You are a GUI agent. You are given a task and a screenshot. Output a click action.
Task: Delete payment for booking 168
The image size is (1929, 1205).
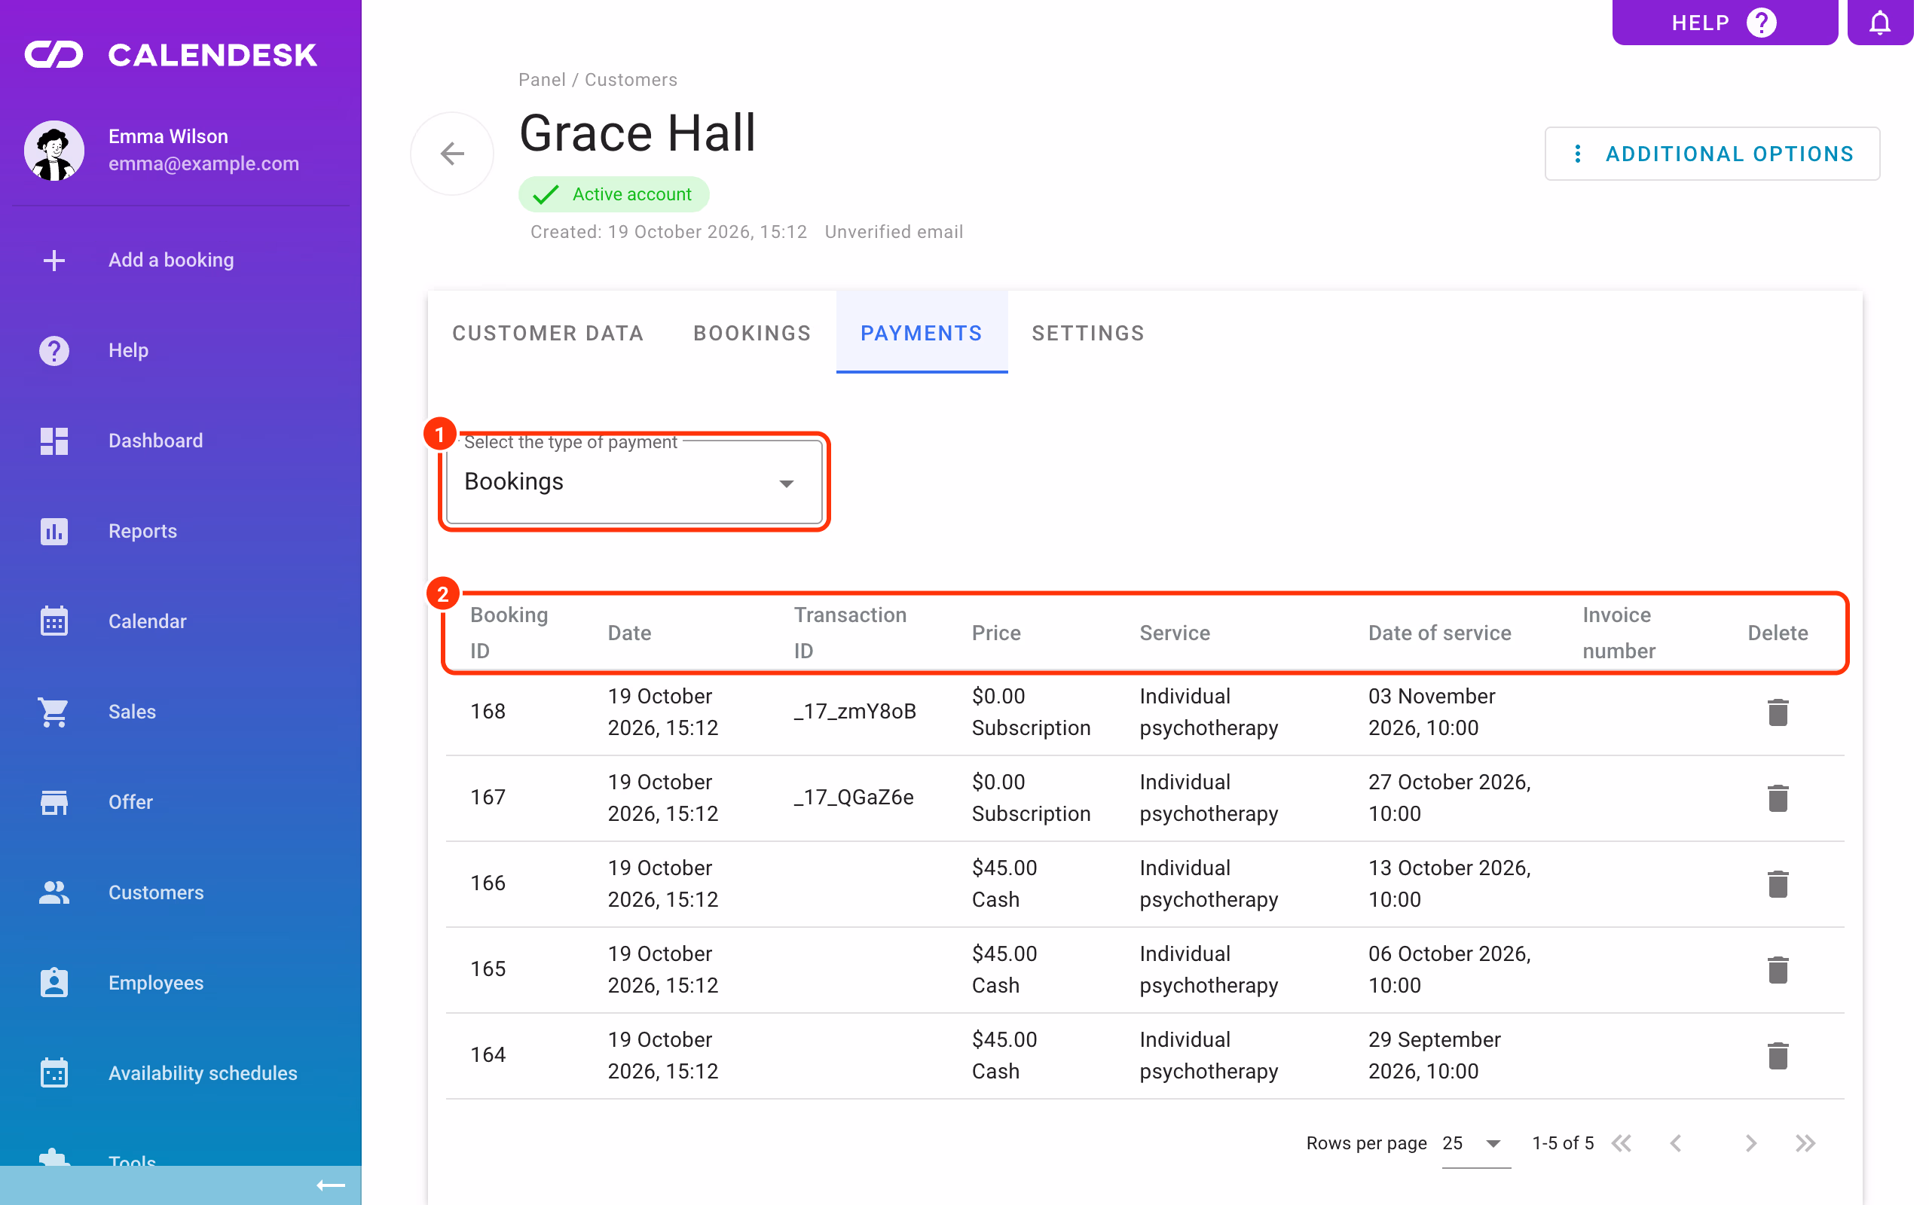pos(1778,712)
